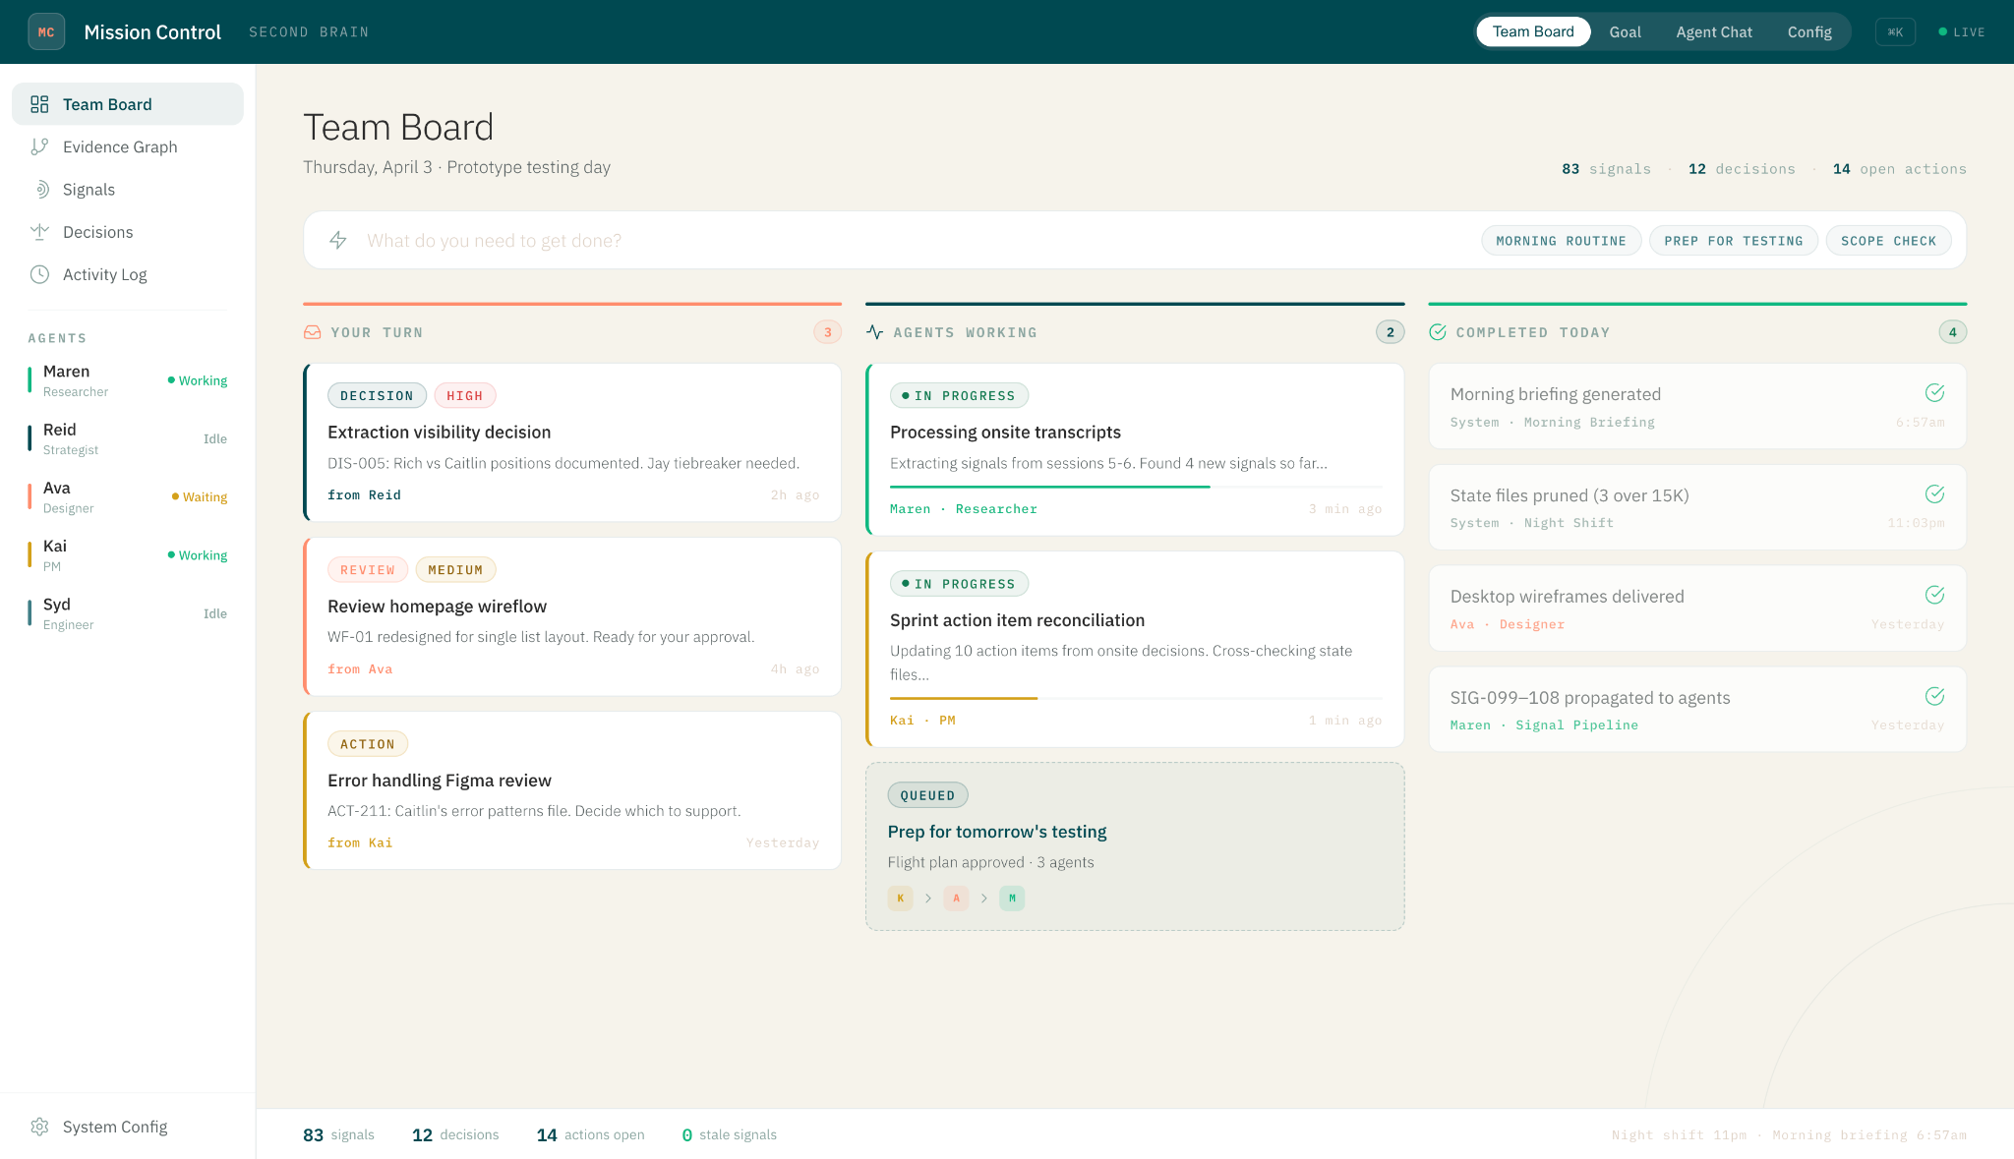Click the REVIEW tag
The width and height of the screenshot is (2014, 1159).
pos(367,569)
